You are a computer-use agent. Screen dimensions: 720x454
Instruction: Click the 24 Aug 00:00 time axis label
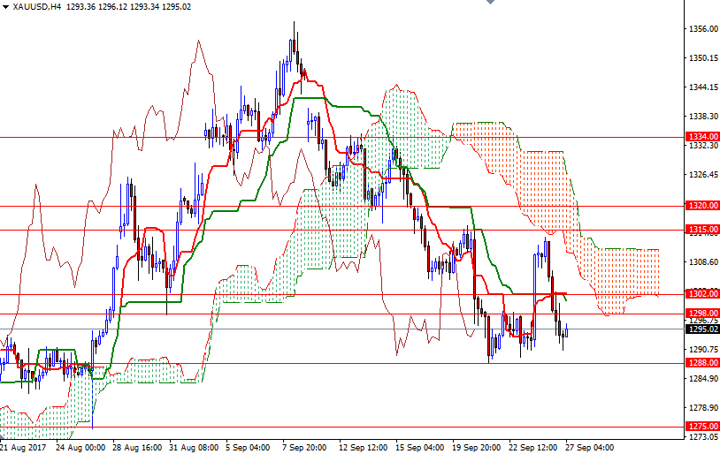[80, 447]
